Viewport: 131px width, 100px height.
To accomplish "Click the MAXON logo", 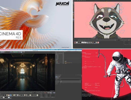I will pyautogui.click(x=62, y=4).
